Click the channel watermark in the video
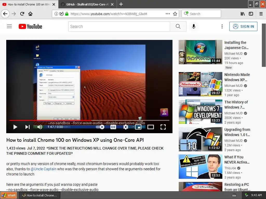266x199 pixels. (164, 112)
